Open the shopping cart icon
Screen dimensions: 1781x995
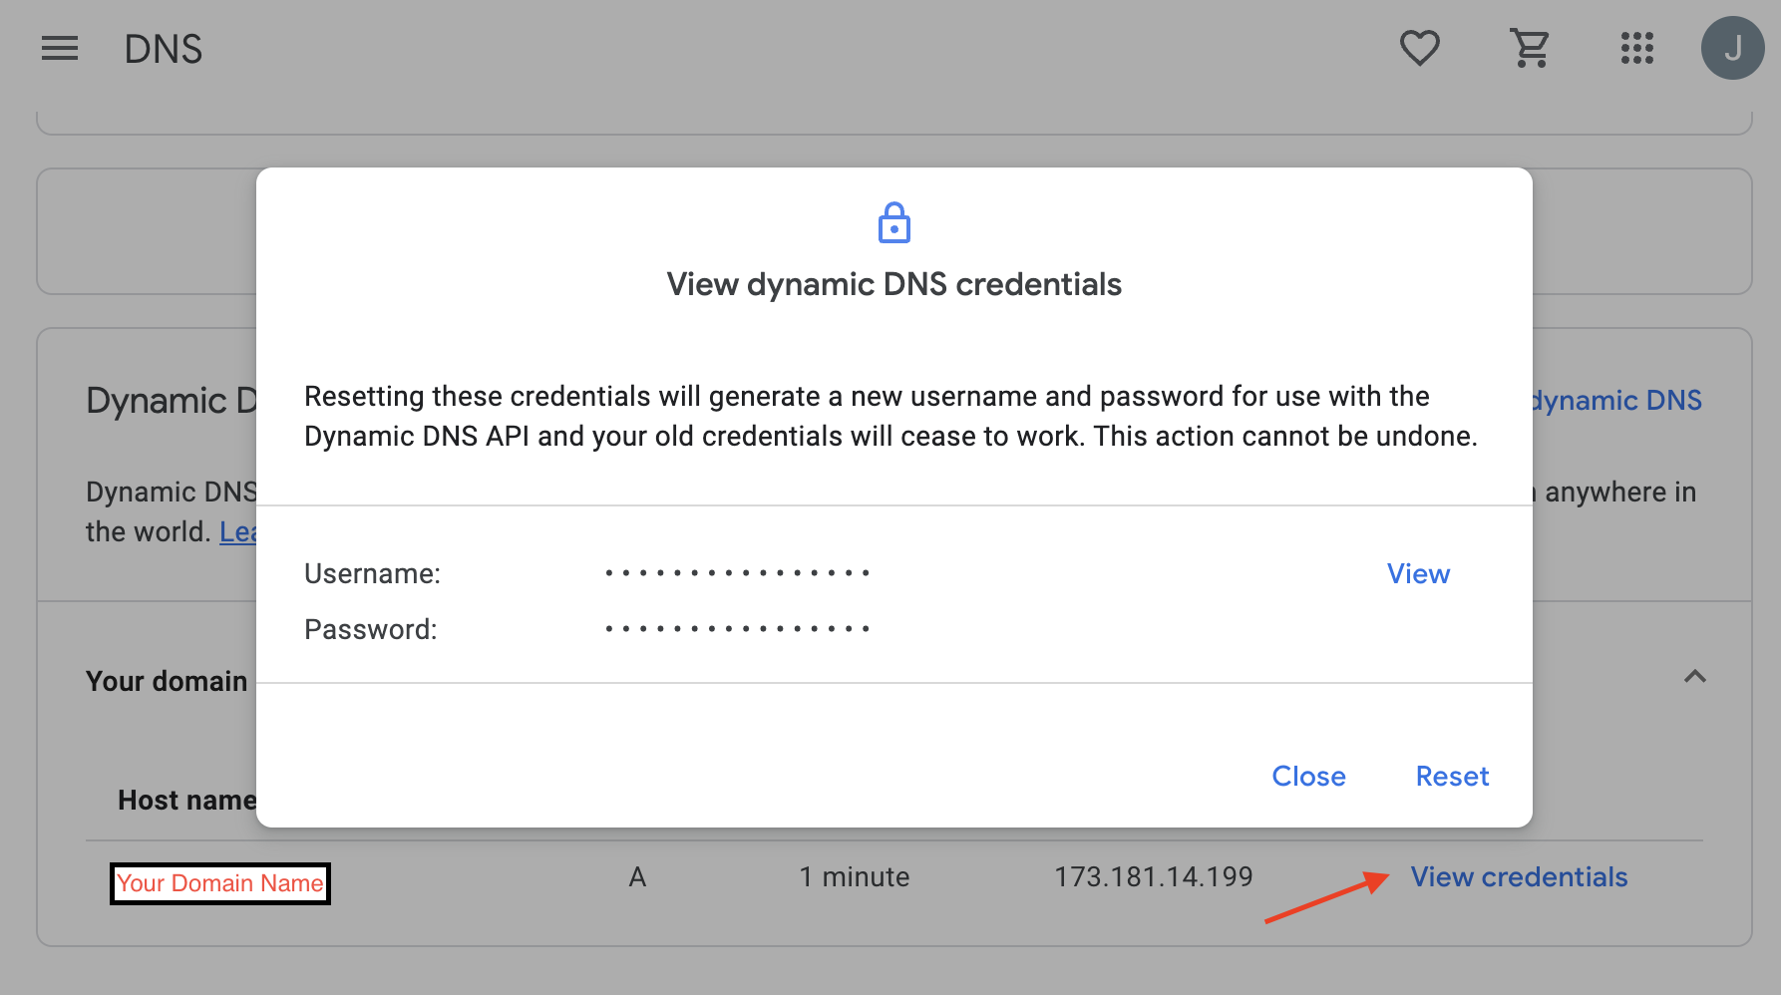pos(1529,47)
